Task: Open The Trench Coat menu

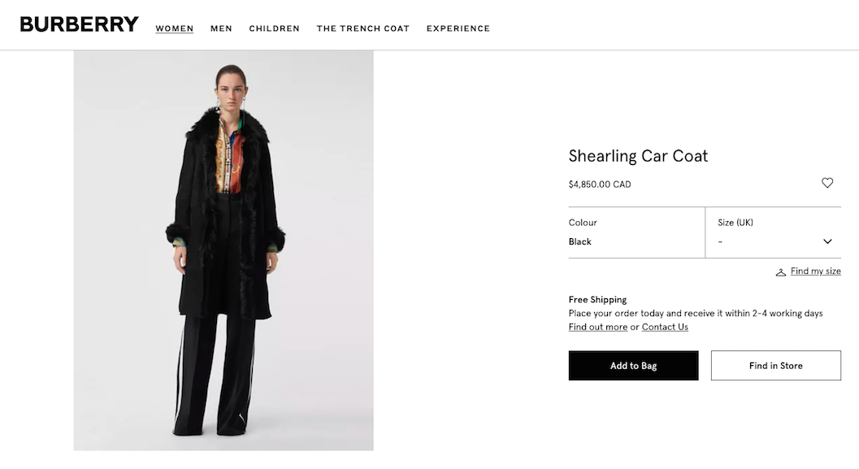Action: click(363, 28)
